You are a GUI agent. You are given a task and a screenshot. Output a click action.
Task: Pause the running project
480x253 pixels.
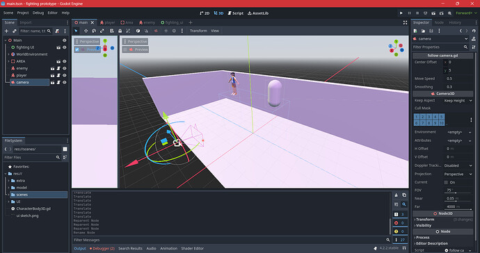point(409,13)
